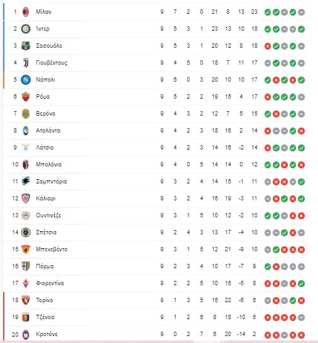Viewport: 318px width, 343px height.
Task: Click Κροτόνε's last red loss icon
Action: point(302,335)
